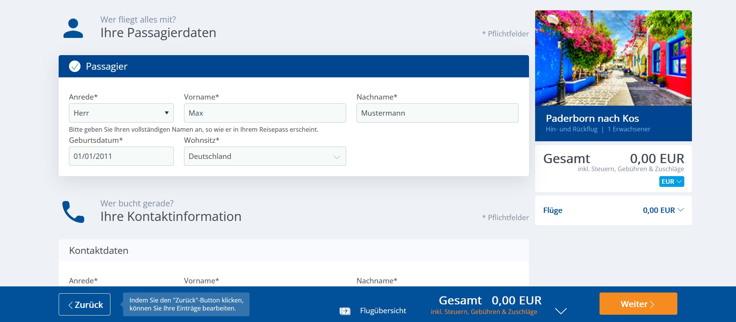Click the Vorname field containing Max
This screenshot has width=736, height=322.
coord(265,113)
